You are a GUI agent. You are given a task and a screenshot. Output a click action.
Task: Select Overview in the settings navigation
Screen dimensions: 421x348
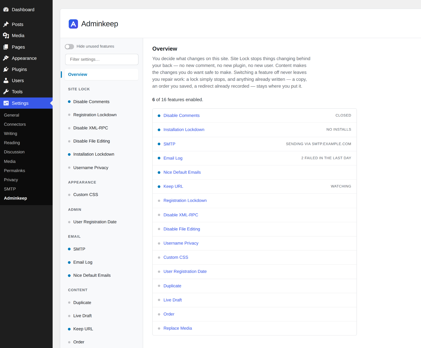coord(101,75)
